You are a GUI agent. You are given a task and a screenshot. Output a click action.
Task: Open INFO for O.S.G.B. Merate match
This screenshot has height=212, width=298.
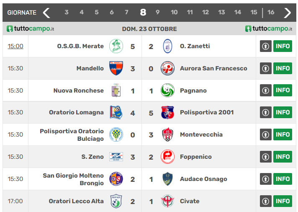coord(283,46)
